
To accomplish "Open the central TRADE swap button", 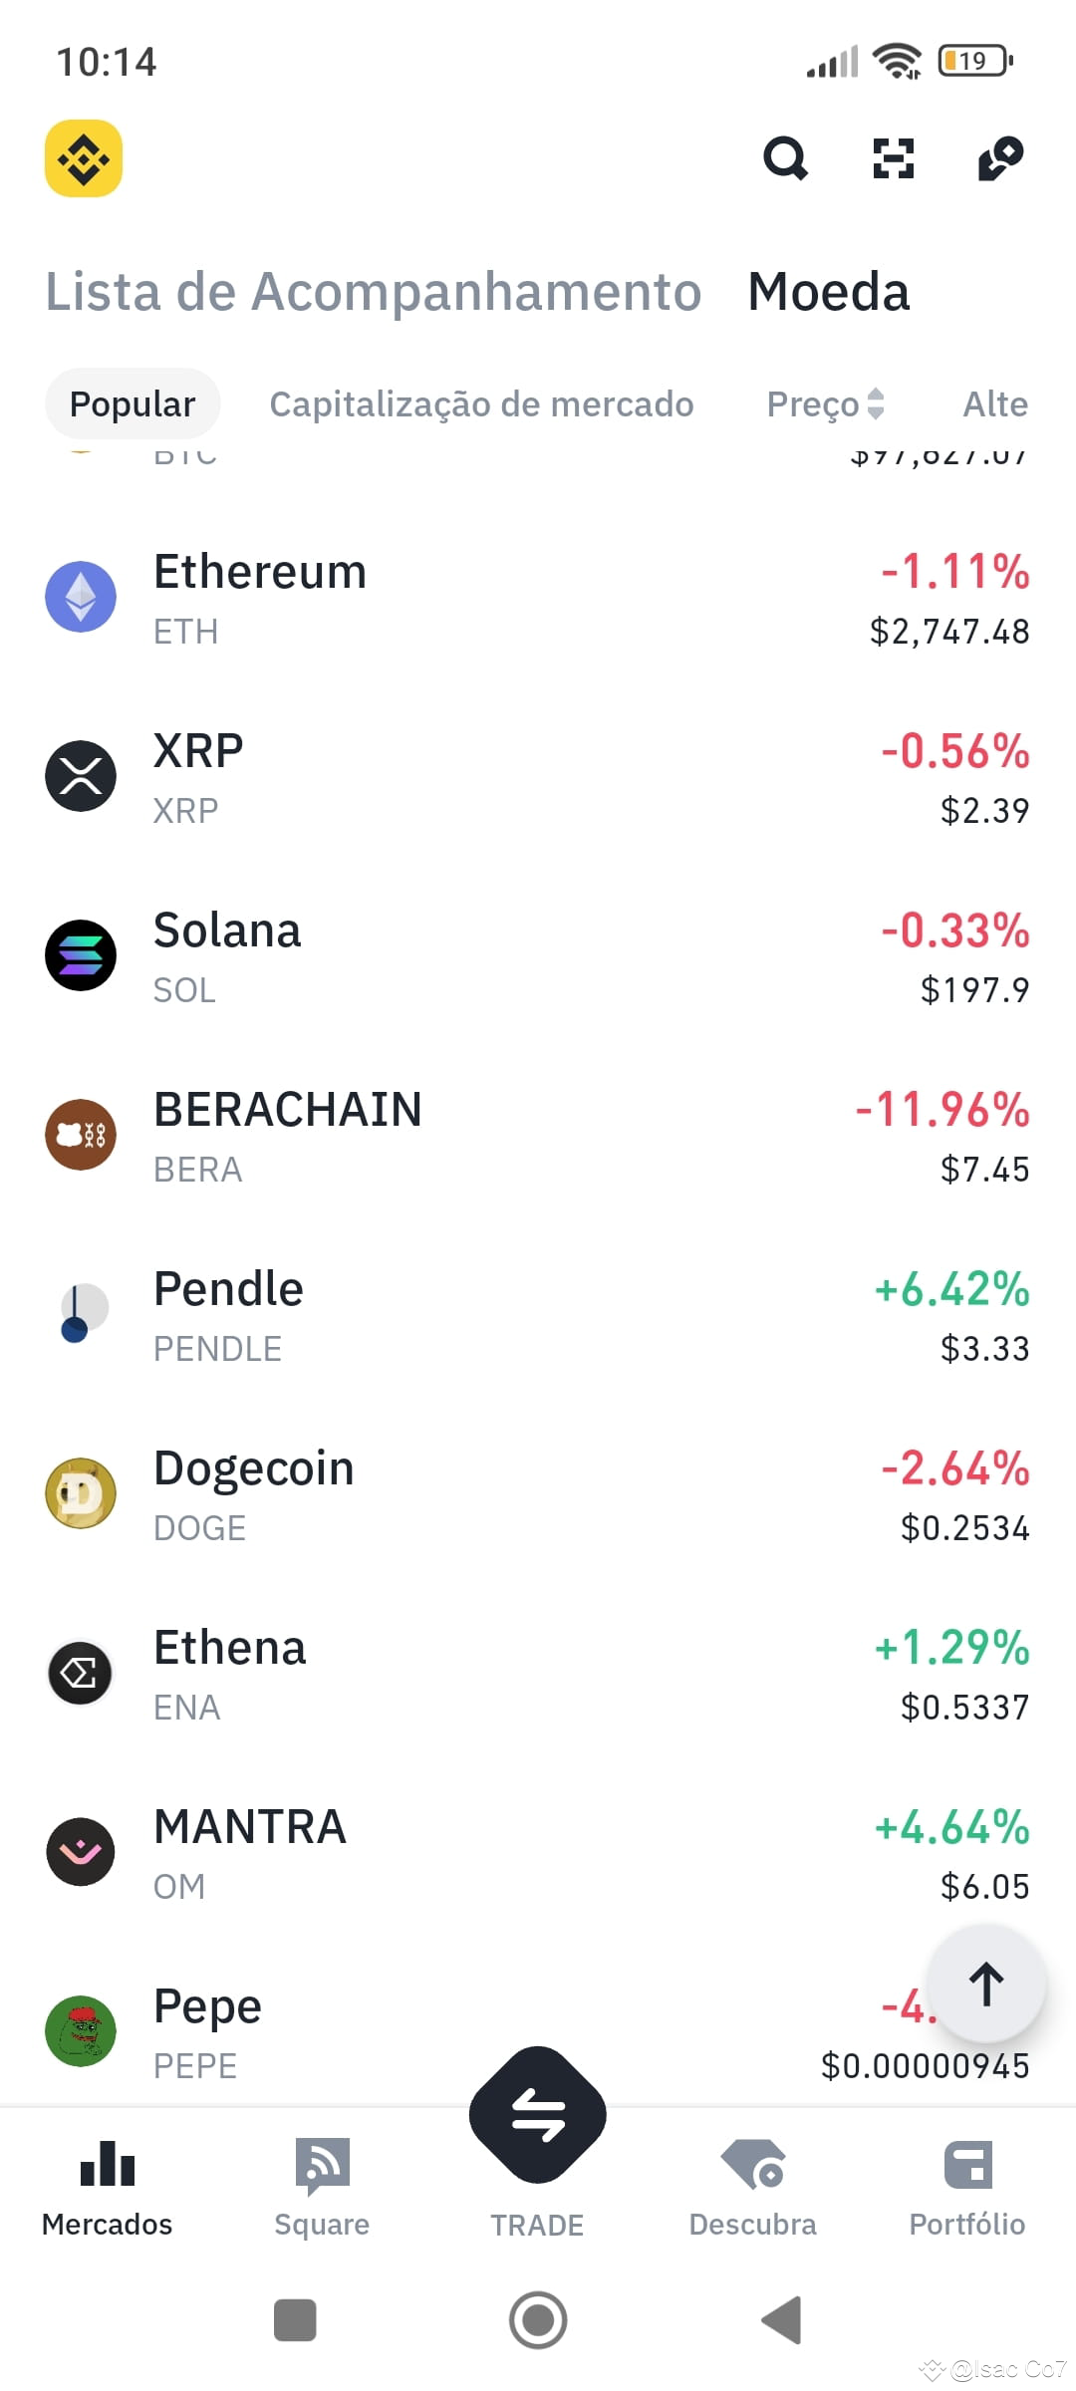I will click(x=538, y=2114).
